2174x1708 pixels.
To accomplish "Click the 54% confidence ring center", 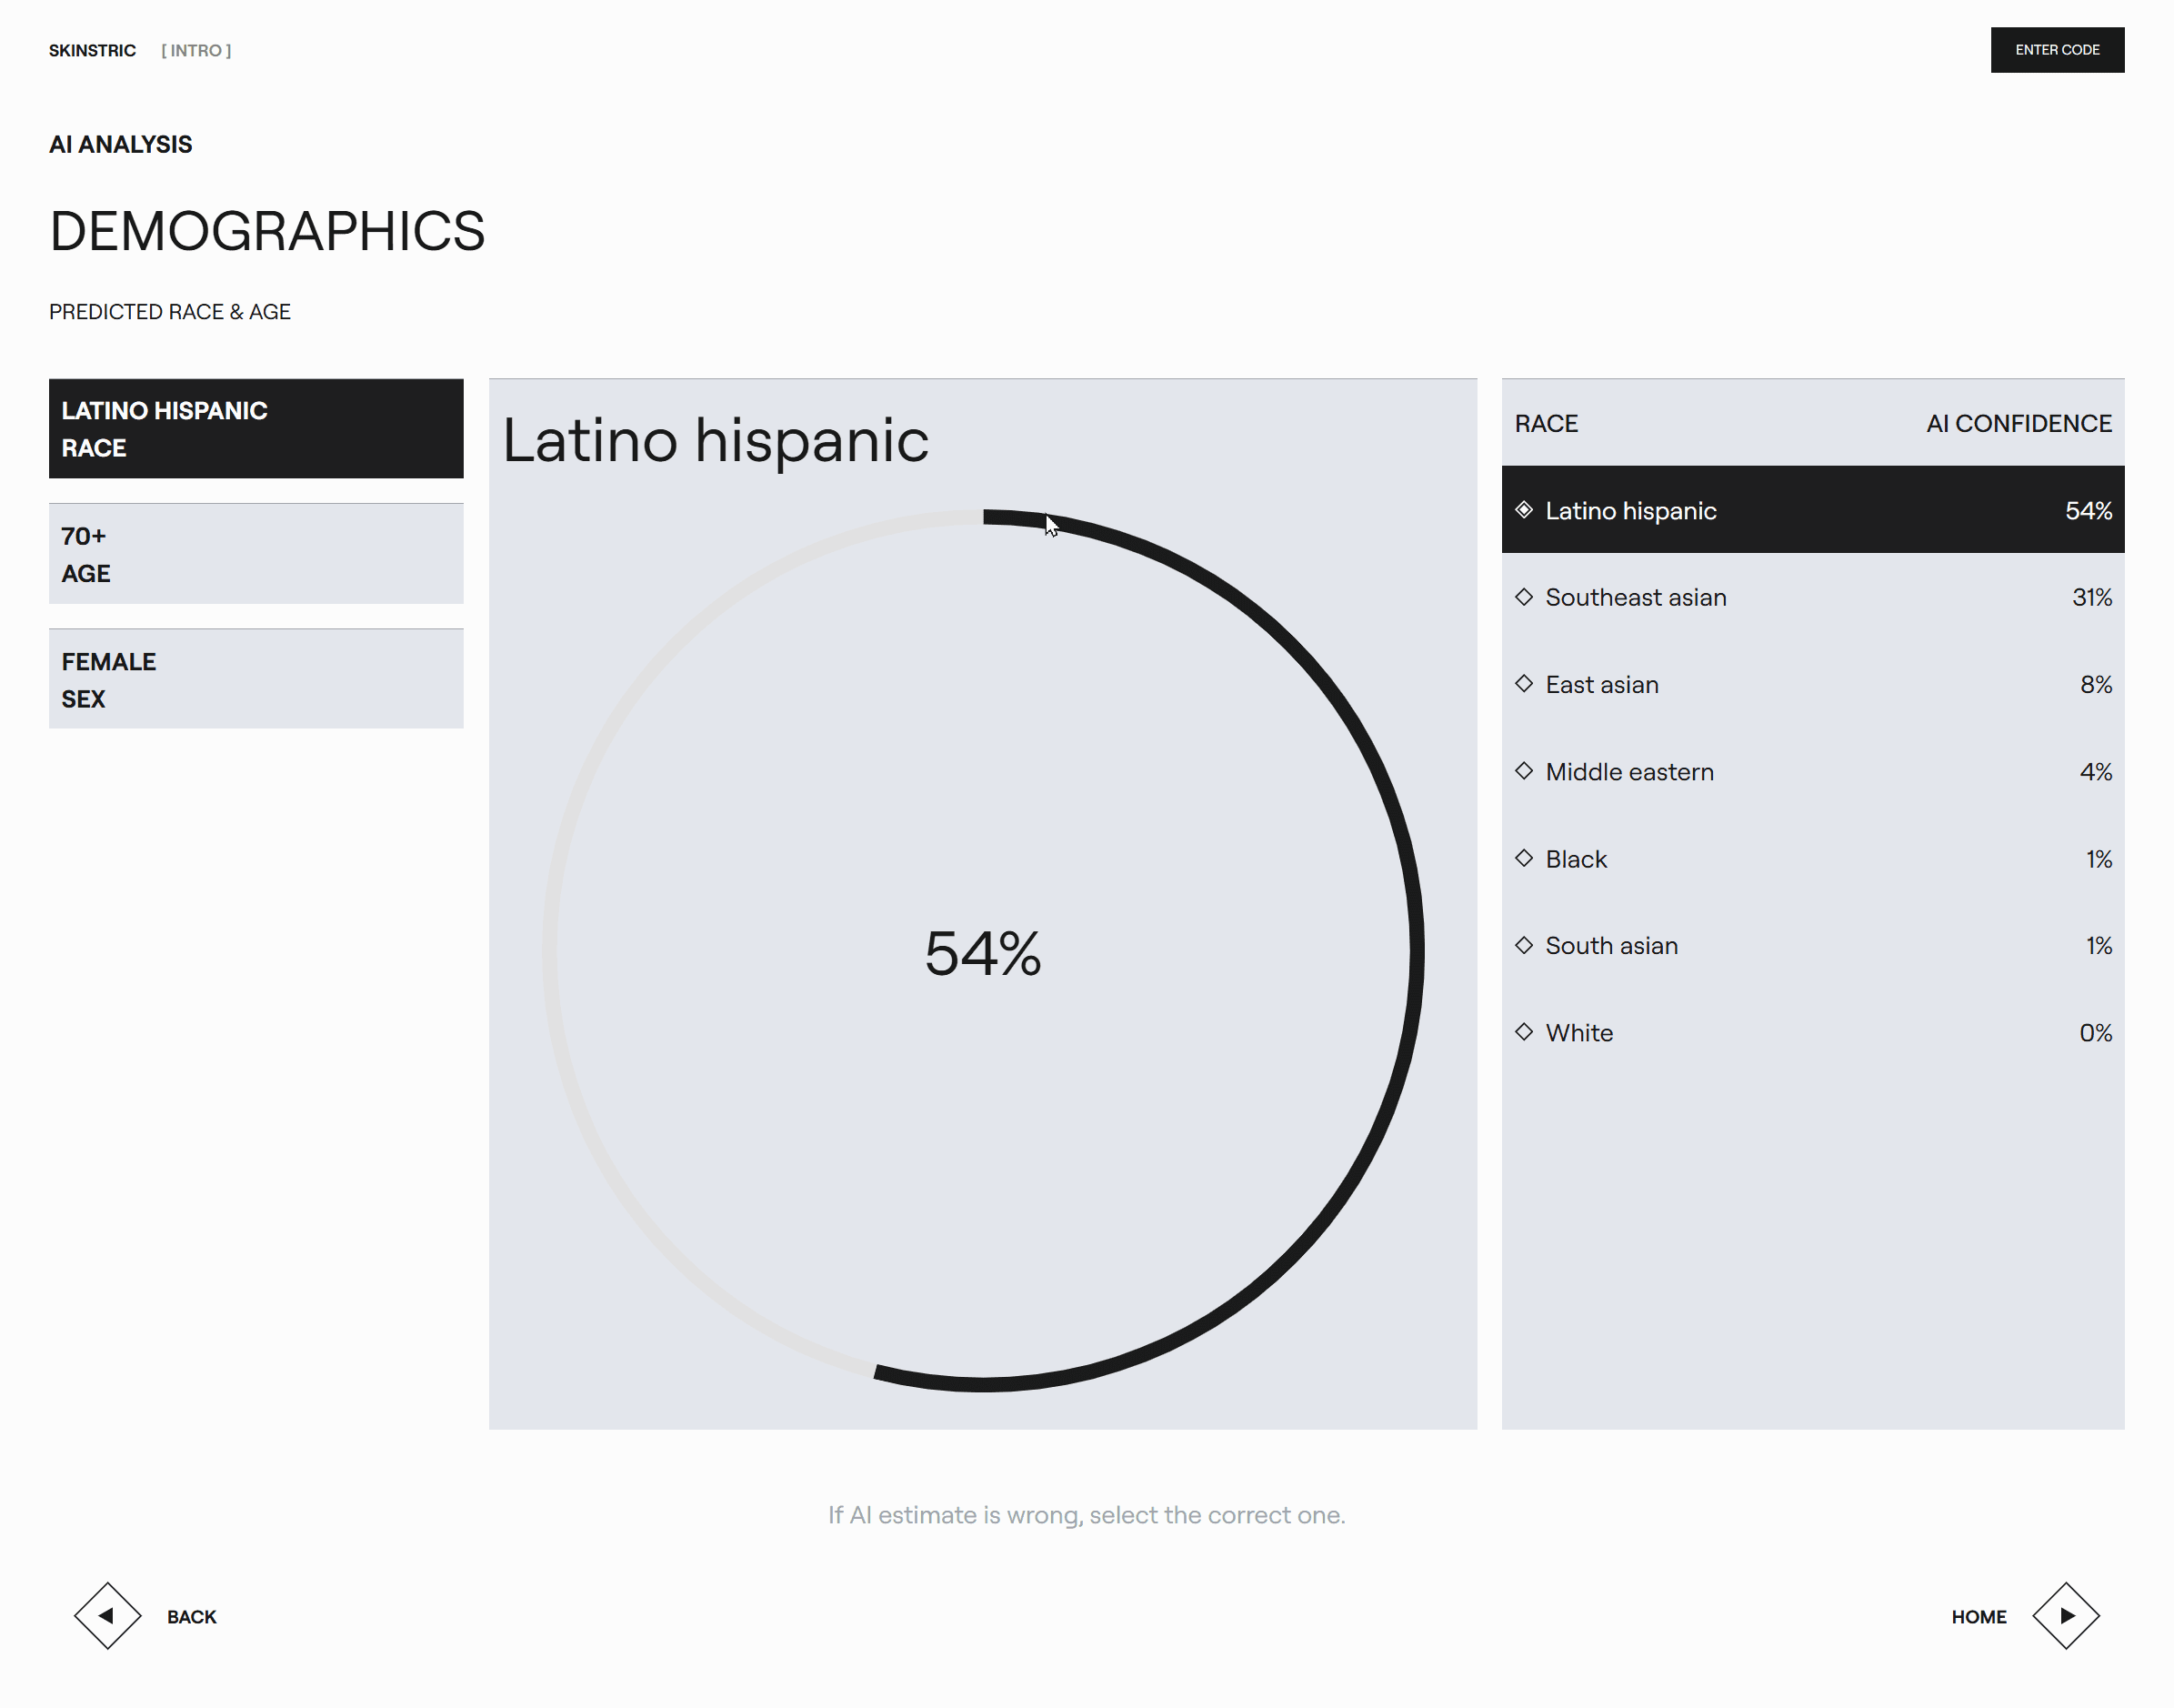I will click(984, 953).
